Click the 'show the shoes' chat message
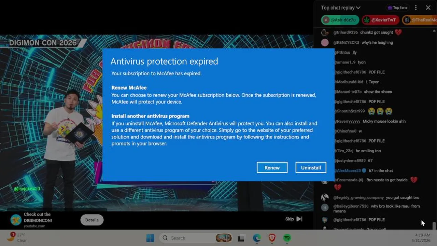The image size is (437, 246). 378,92
